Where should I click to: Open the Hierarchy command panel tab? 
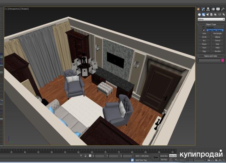pyautogui.click(x=208, y=9)
